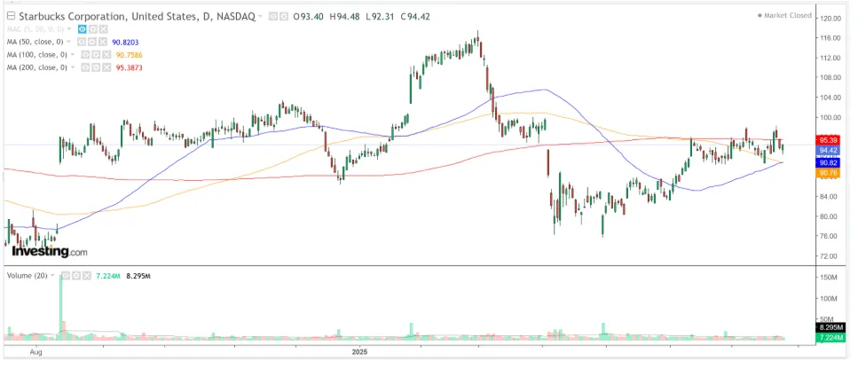Click settings gear of MAC indicator
This screenshot has height=369, width=866.
click(93, 29)
